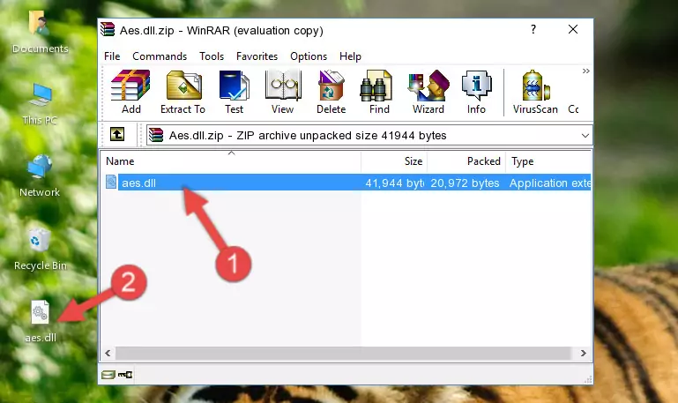Screen dimensions: 678x403
Task: Show archive Info
Action: 476,92
